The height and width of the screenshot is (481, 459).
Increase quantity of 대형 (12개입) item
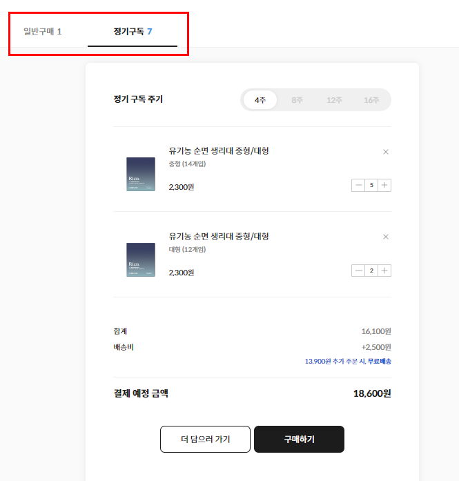click(384, 271)
